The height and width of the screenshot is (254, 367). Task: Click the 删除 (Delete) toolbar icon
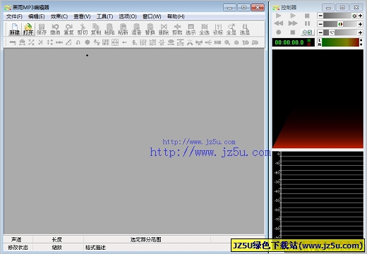[164, 29]
